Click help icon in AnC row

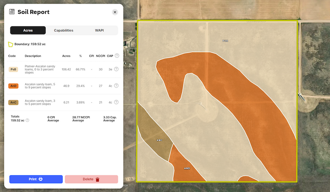(116, 102)
